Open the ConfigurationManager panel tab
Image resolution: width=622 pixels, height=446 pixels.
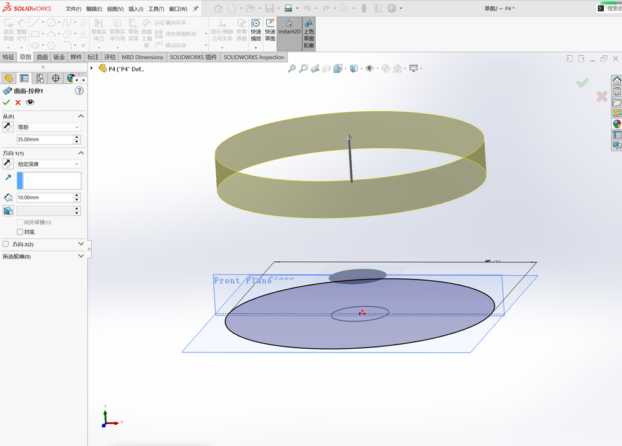click(x=39, y=78)
